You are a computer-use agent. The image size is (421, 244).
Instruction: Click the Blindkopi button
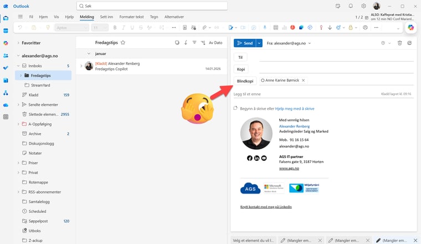coord(245,81)
